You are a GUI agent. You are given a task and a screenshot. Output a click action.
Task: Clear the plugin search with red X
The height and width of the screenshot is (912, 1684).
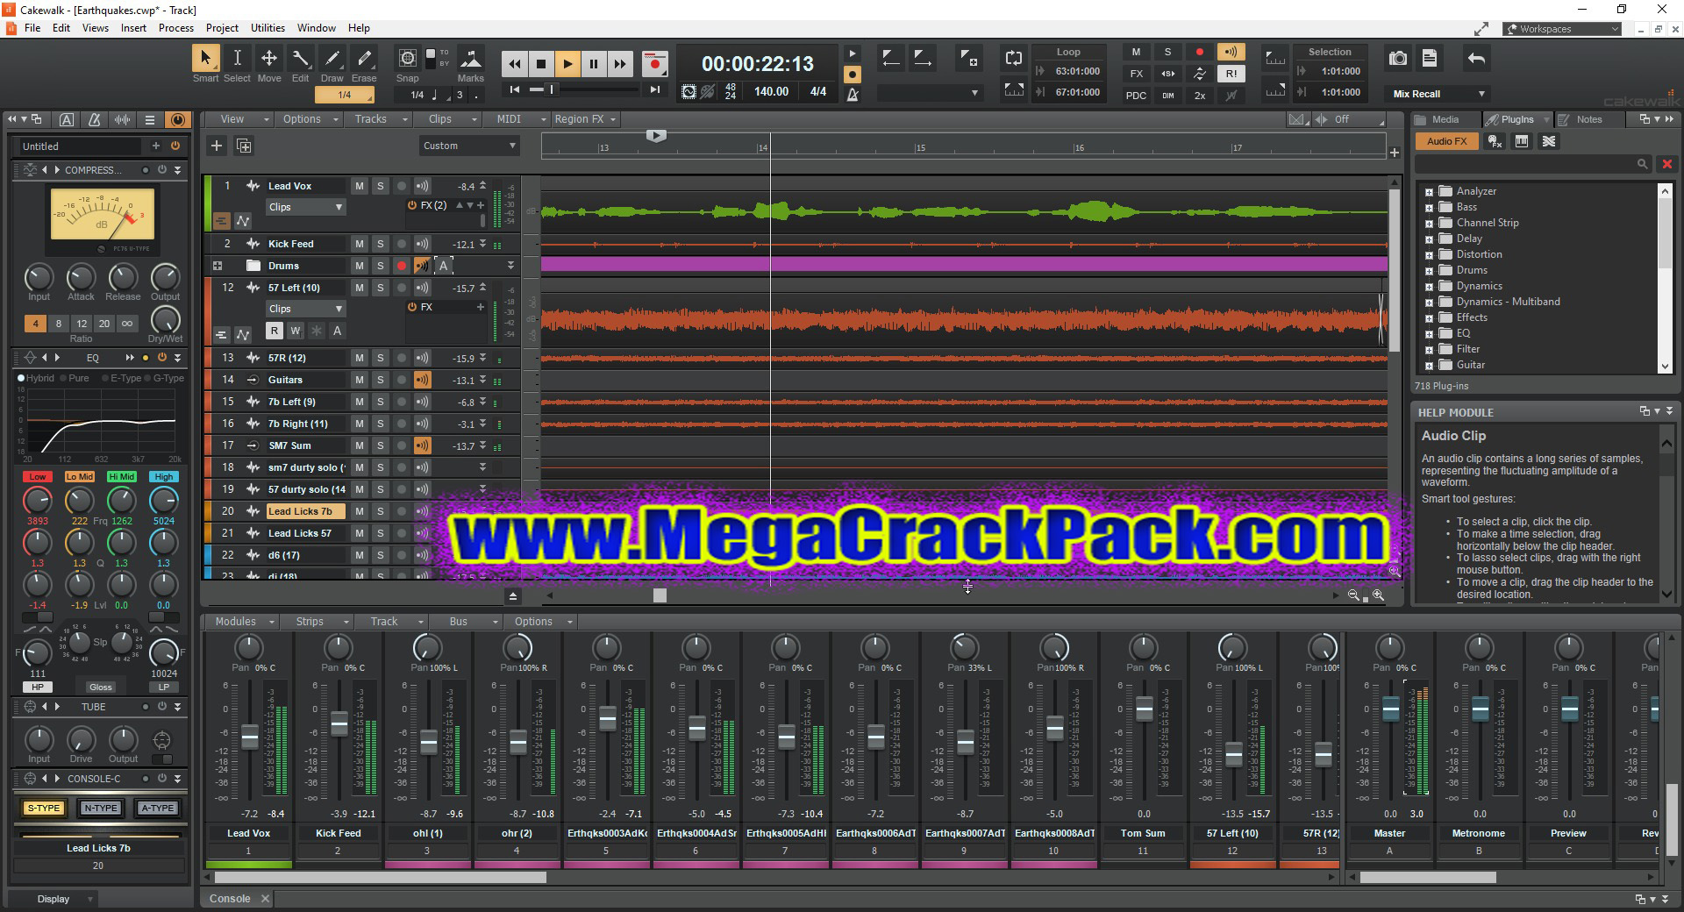click(1667, 164)
